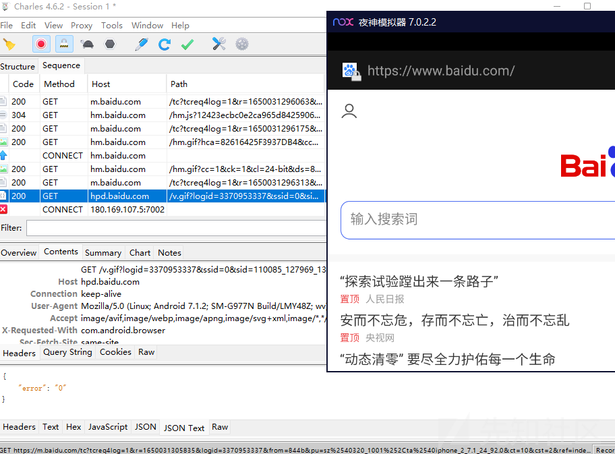Open the “探索试验蹚出来一条路子” news link
Viewport: 615px width, 454px height.
(419, 282)
